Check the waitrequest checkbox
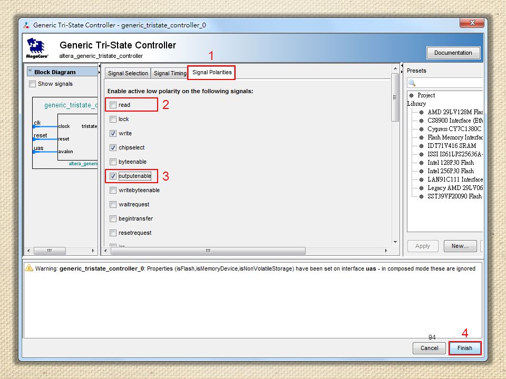 [113, 204]
